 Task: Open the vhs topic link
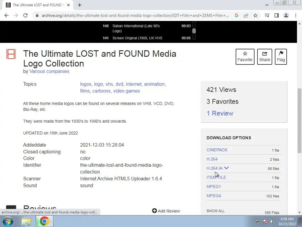pyautogui.click(x=109, y=84)
